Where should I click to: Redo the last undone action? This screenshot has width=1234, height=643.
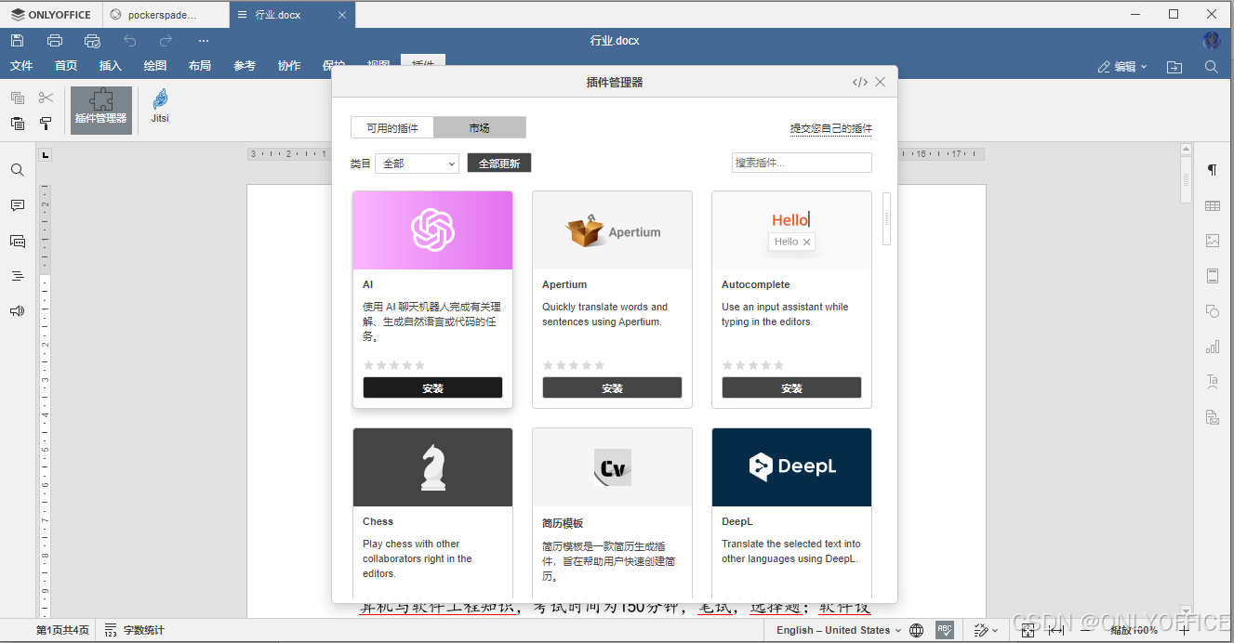(166, 41)
